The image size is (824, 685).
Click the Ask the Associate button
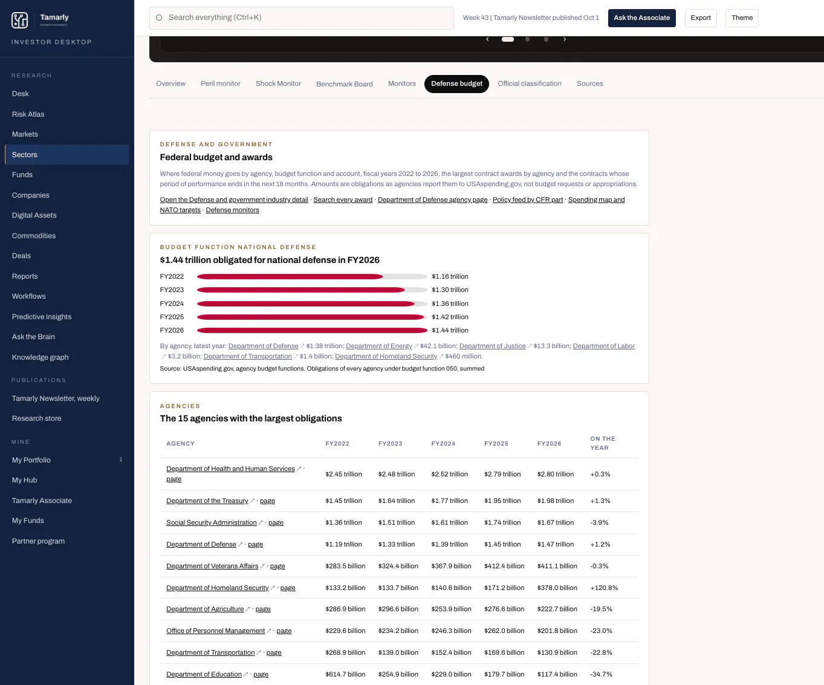tap(642, 18)
